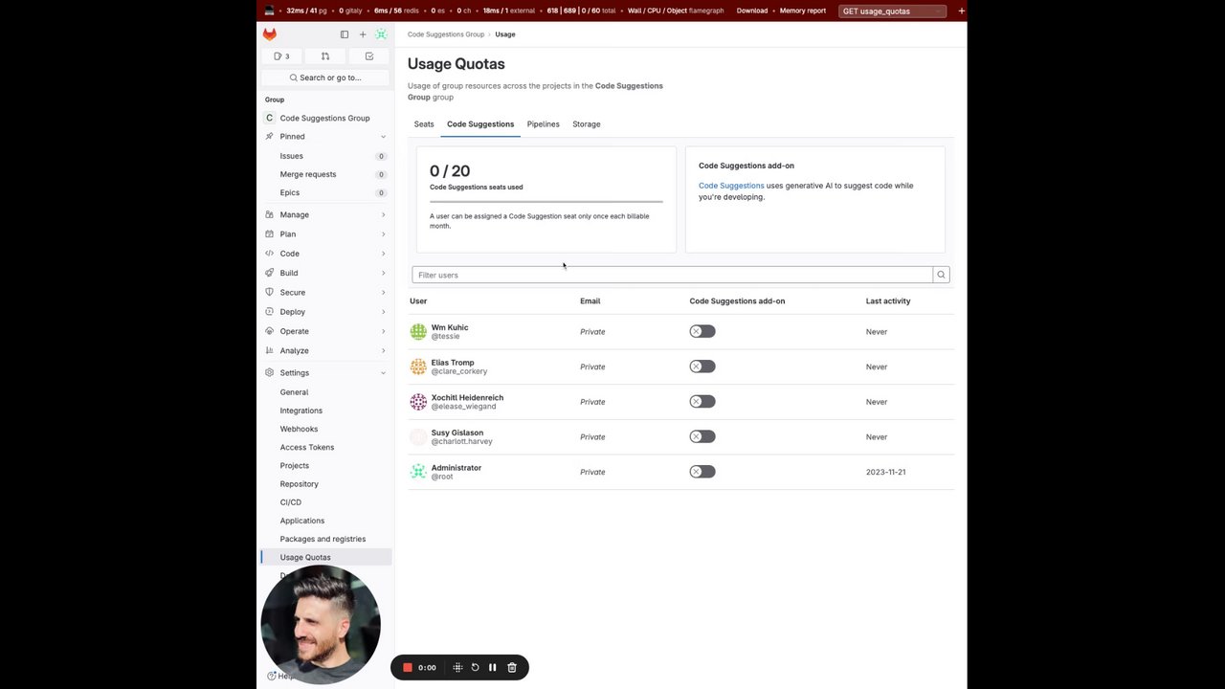Open Epics in pinned sidebar
This screenshot has width=1225, height=689.
tap(325, 192)
